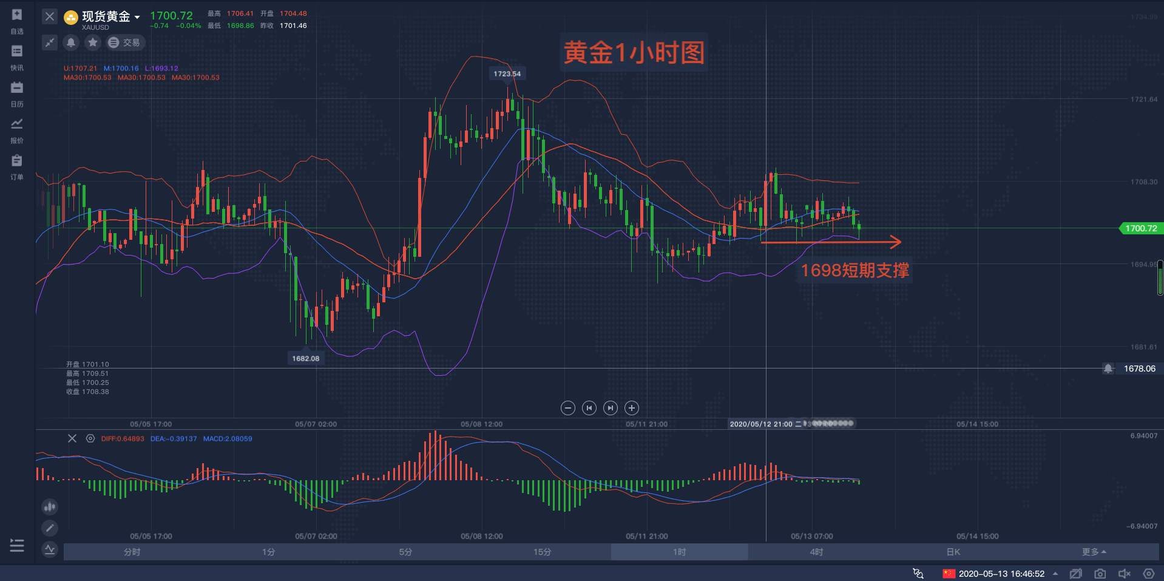Switch to the 4时 timeframe tab

(x=816, y=552)
